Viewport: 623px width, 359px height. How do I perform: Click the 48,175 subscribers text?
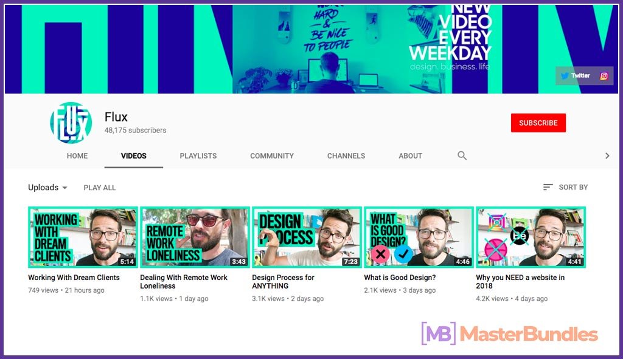click(136, 130)
